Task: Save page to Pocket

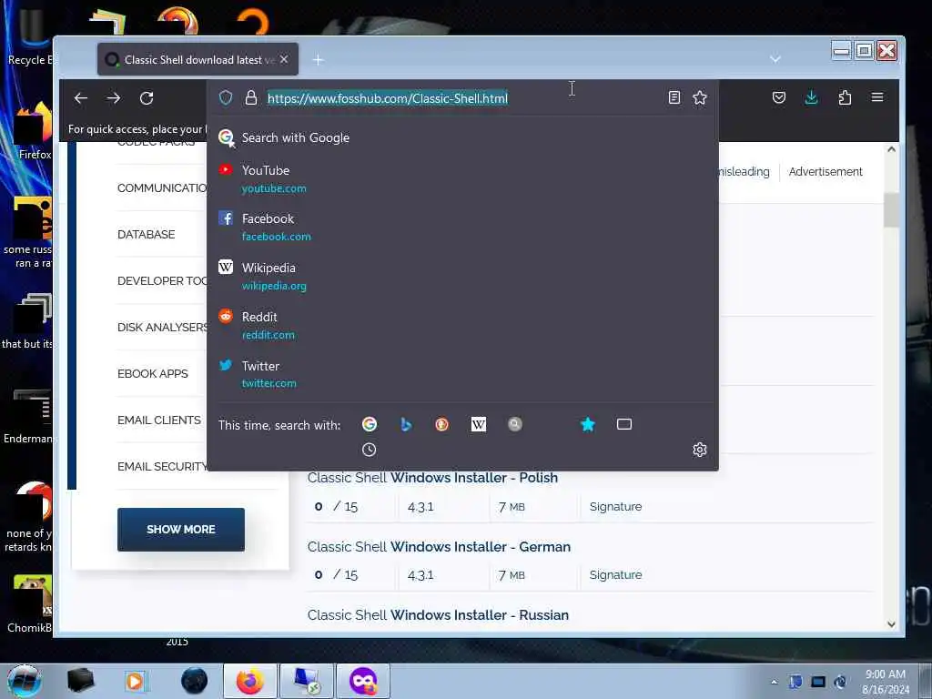Action: tap(779, 97)
